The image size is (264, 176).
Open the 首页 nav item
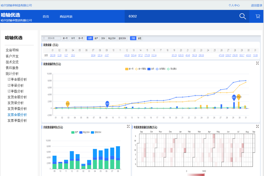(46, 16)
